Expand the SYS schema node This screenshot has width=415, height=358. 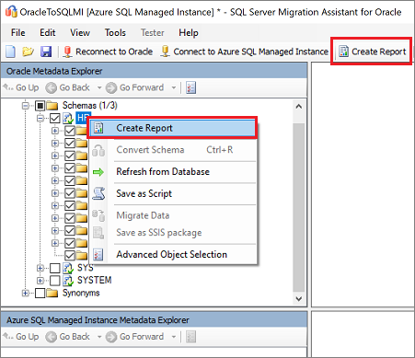[40, 268]
